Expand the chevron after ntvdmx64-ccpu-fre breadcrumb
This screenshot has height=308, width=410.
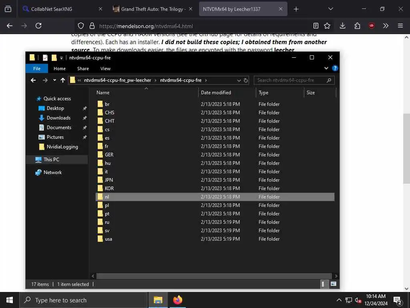pyautogui.click(x=206, y=80)
